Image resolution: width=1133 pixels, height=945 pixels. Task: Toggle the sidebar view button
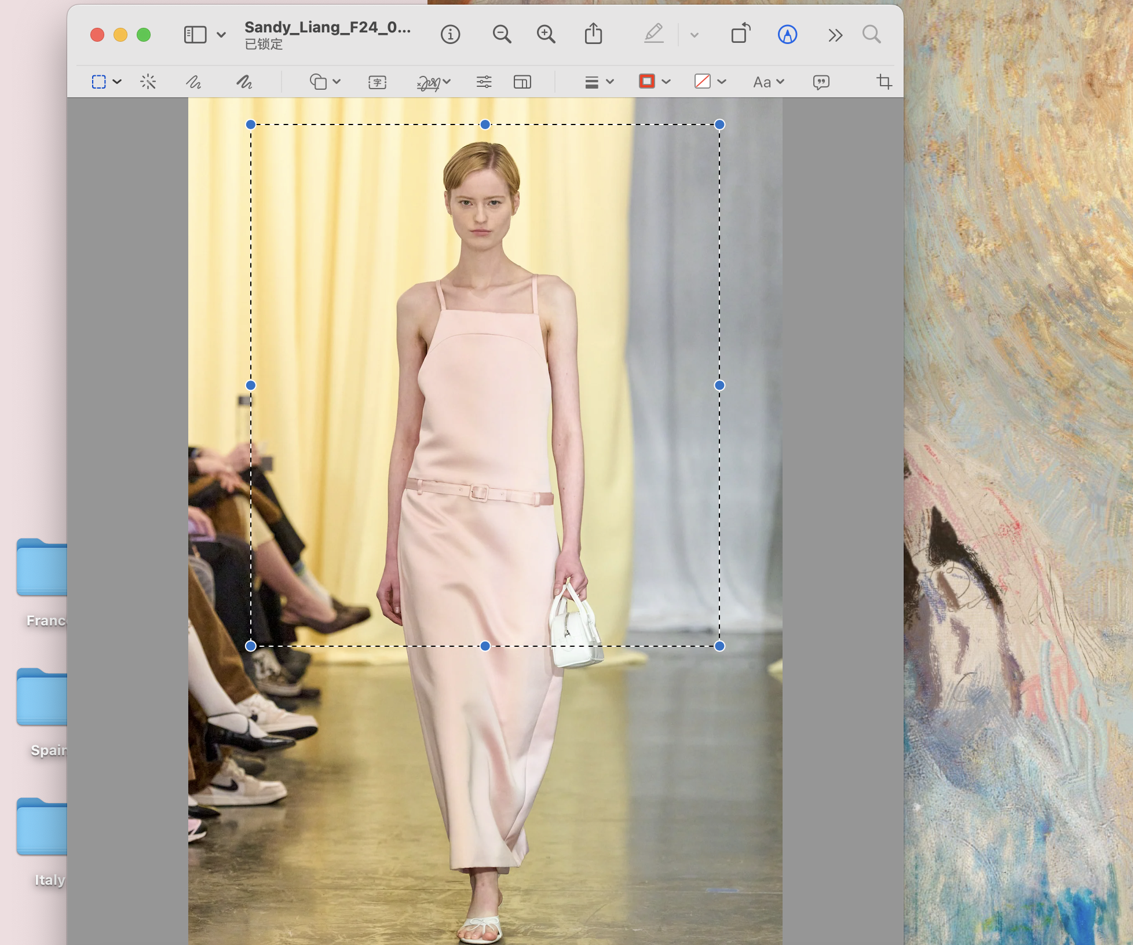195,35
